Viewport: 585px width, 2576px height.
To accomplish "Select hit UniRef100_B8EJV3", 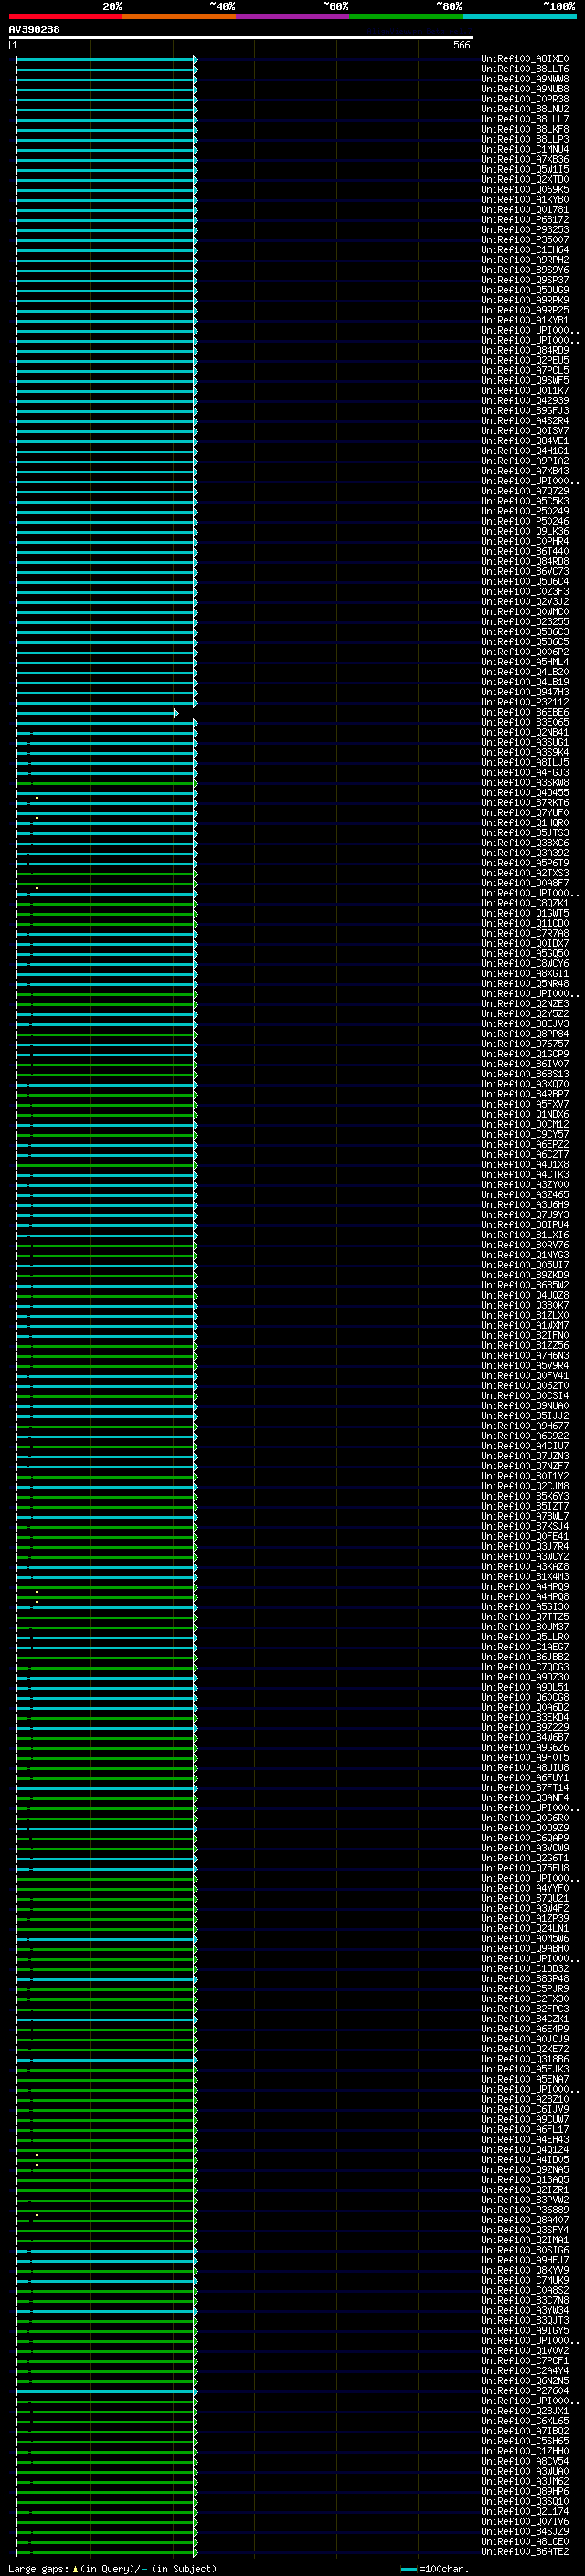I will pyautogui.click(x=525, y=1023).
